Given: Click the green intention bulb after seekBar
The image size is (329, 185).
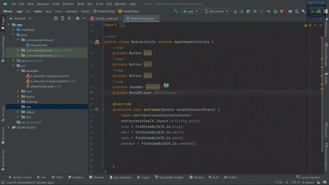Looking at the screenshot, I should (x=166, y=85).
